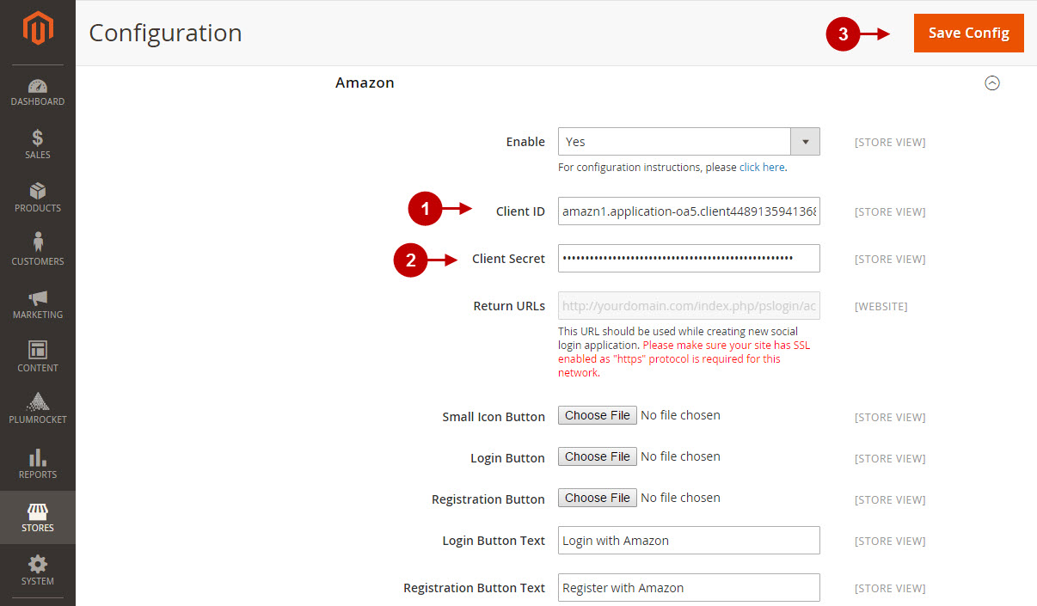Open the System gear icon
This screenshot has height=606, width=1037.
coord(38,564)
